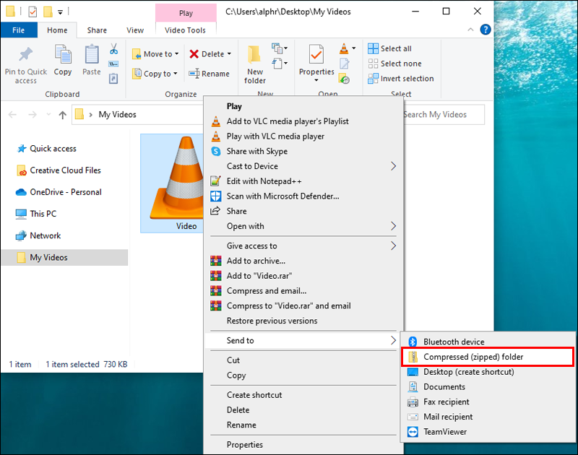Screen dimensions: 578x455
Task: Open recent locations dropdown arrow
Action: point(48,115)
